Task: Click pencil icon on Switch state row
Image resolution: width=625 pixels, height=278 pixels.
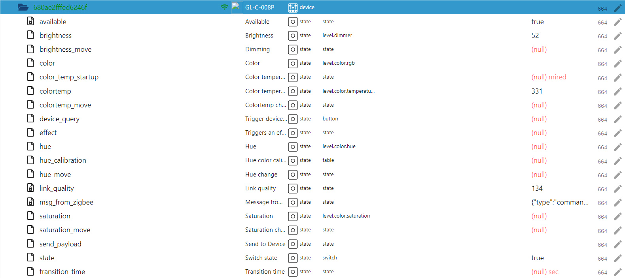Action: 617,258
